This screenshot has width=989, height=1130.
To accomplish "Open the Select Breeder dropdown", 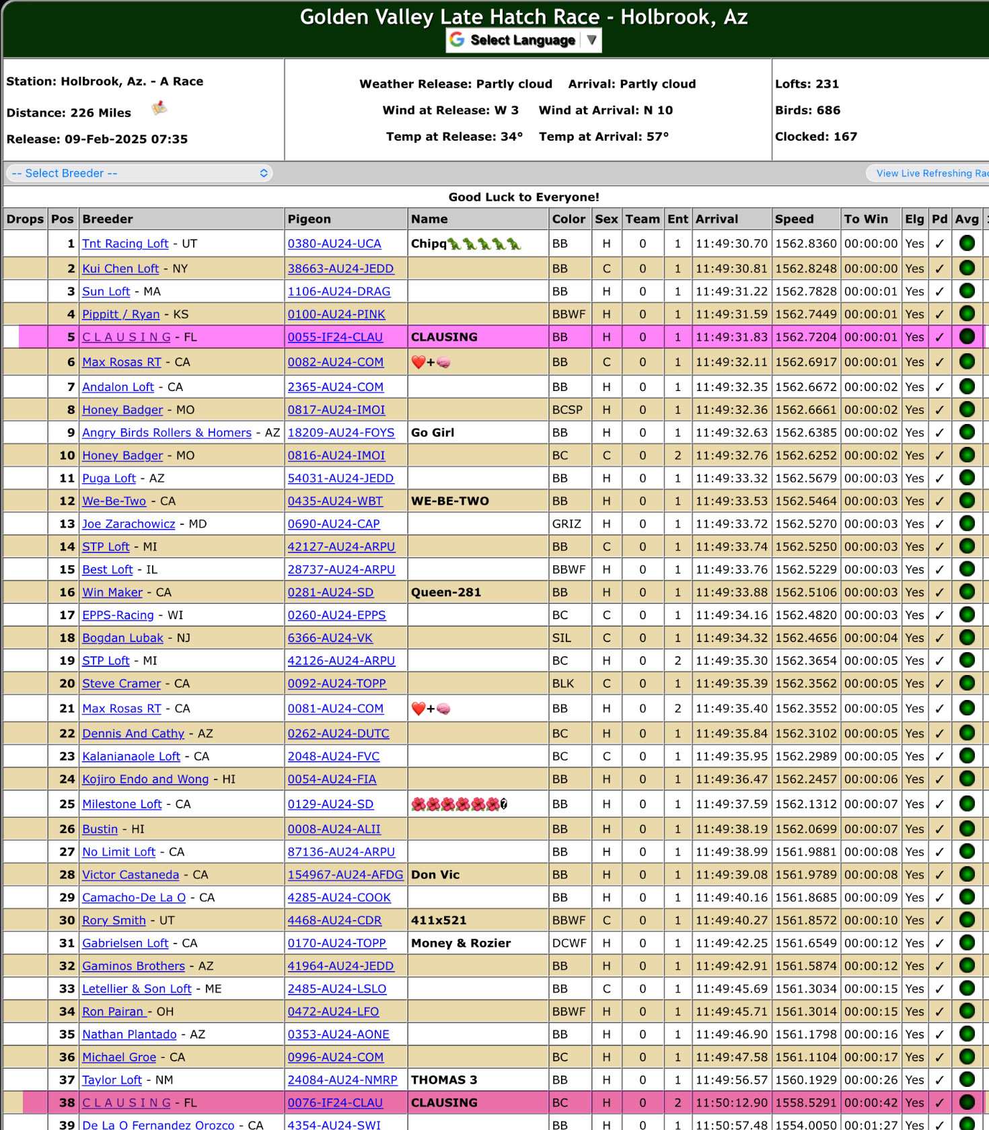I will coord(139,173).
